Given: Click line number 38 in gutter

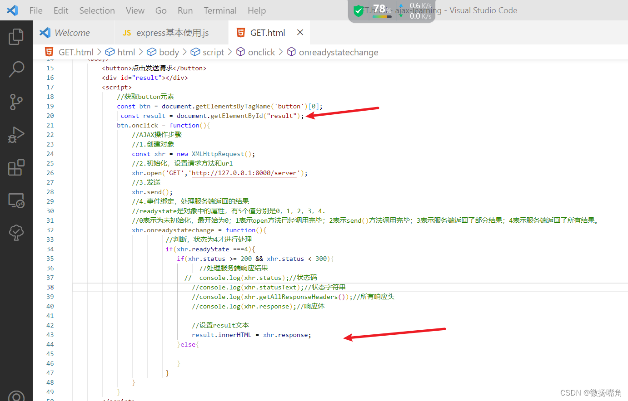Looking at the screenshot, I should tap(50, 287).
